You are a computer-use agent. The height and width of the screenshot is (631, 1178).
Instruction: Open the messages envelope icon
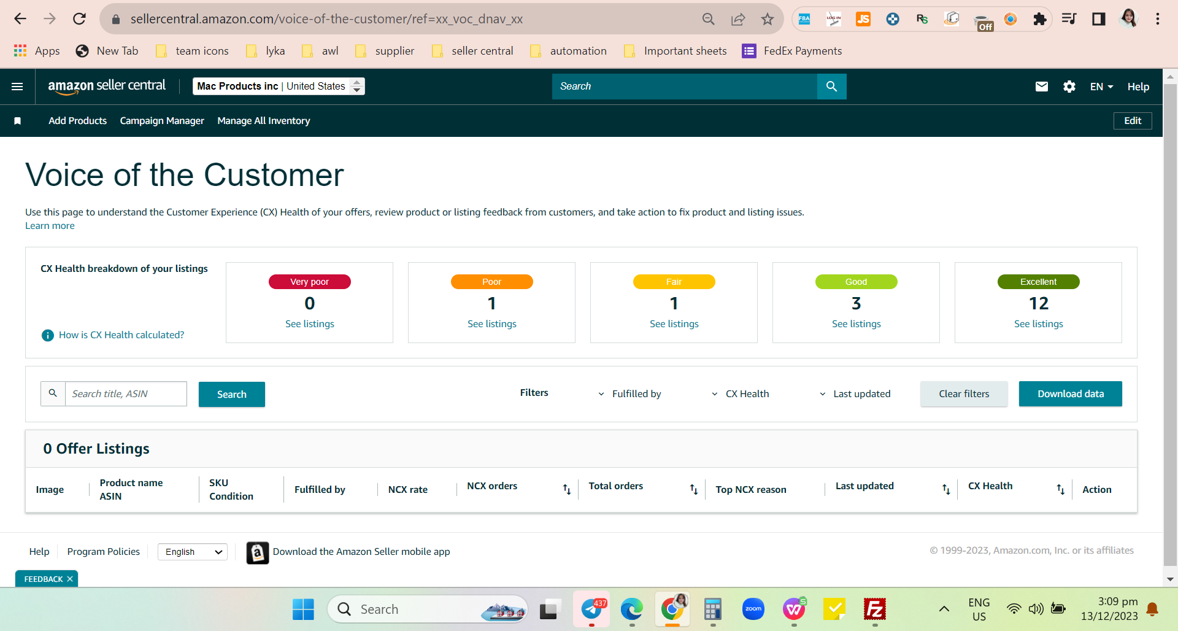(1042, 87)
